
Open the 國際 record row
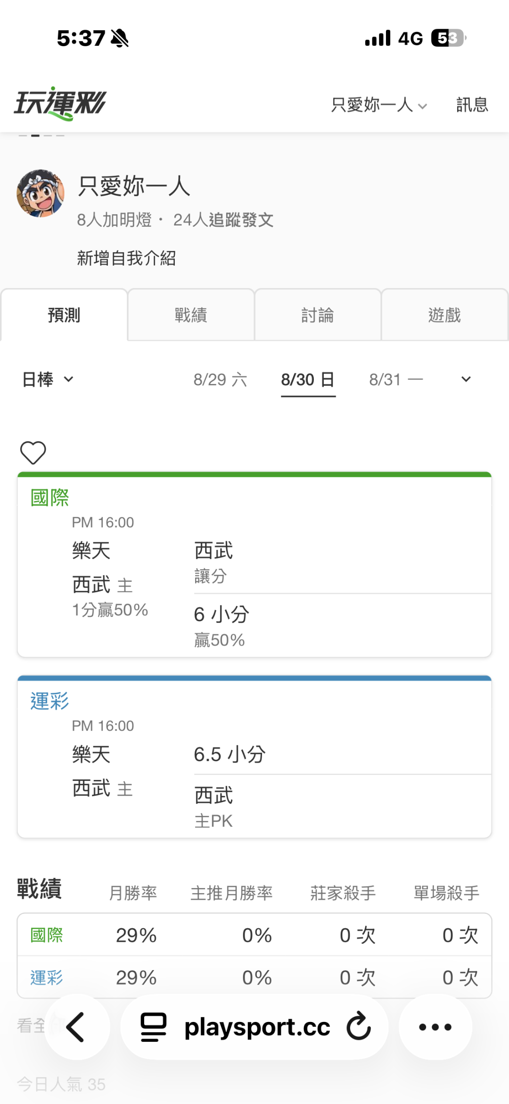tap(254, 935)
